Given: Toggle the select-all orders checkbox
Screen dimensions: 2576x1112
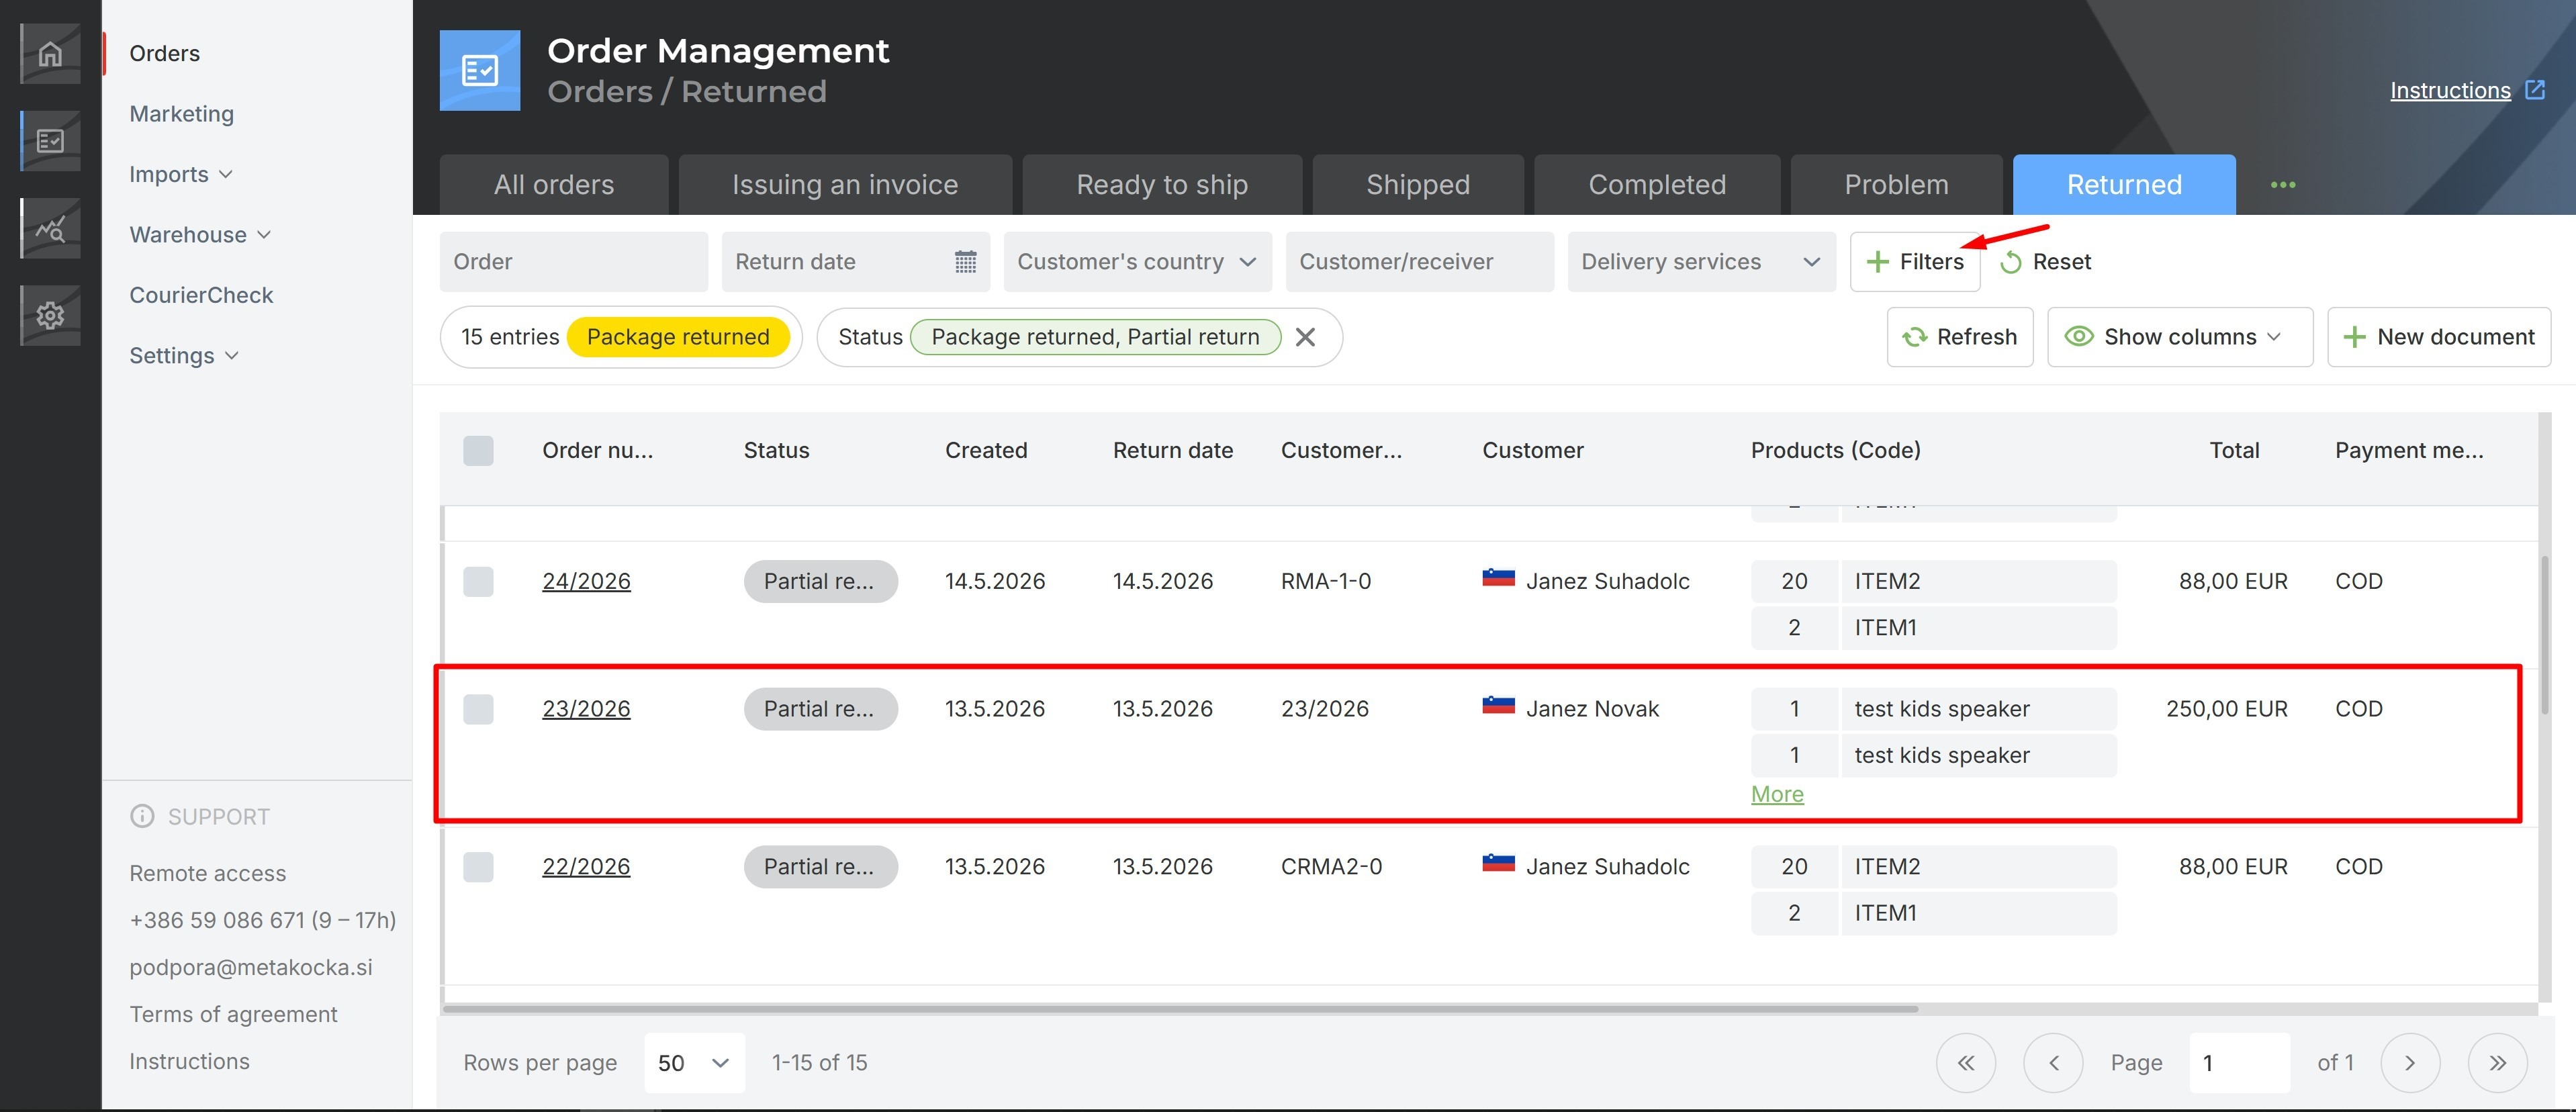Looking at the screenshot, I should [x=478, y=450].
